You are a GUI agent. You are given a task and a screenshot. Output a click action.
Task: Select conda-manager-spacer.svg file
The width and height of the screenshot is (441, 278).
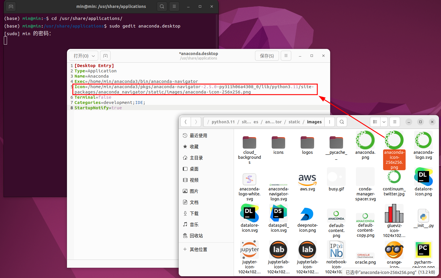365,185
